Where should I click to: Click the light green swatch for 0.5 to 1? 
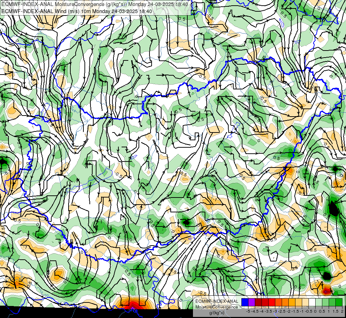326,302
